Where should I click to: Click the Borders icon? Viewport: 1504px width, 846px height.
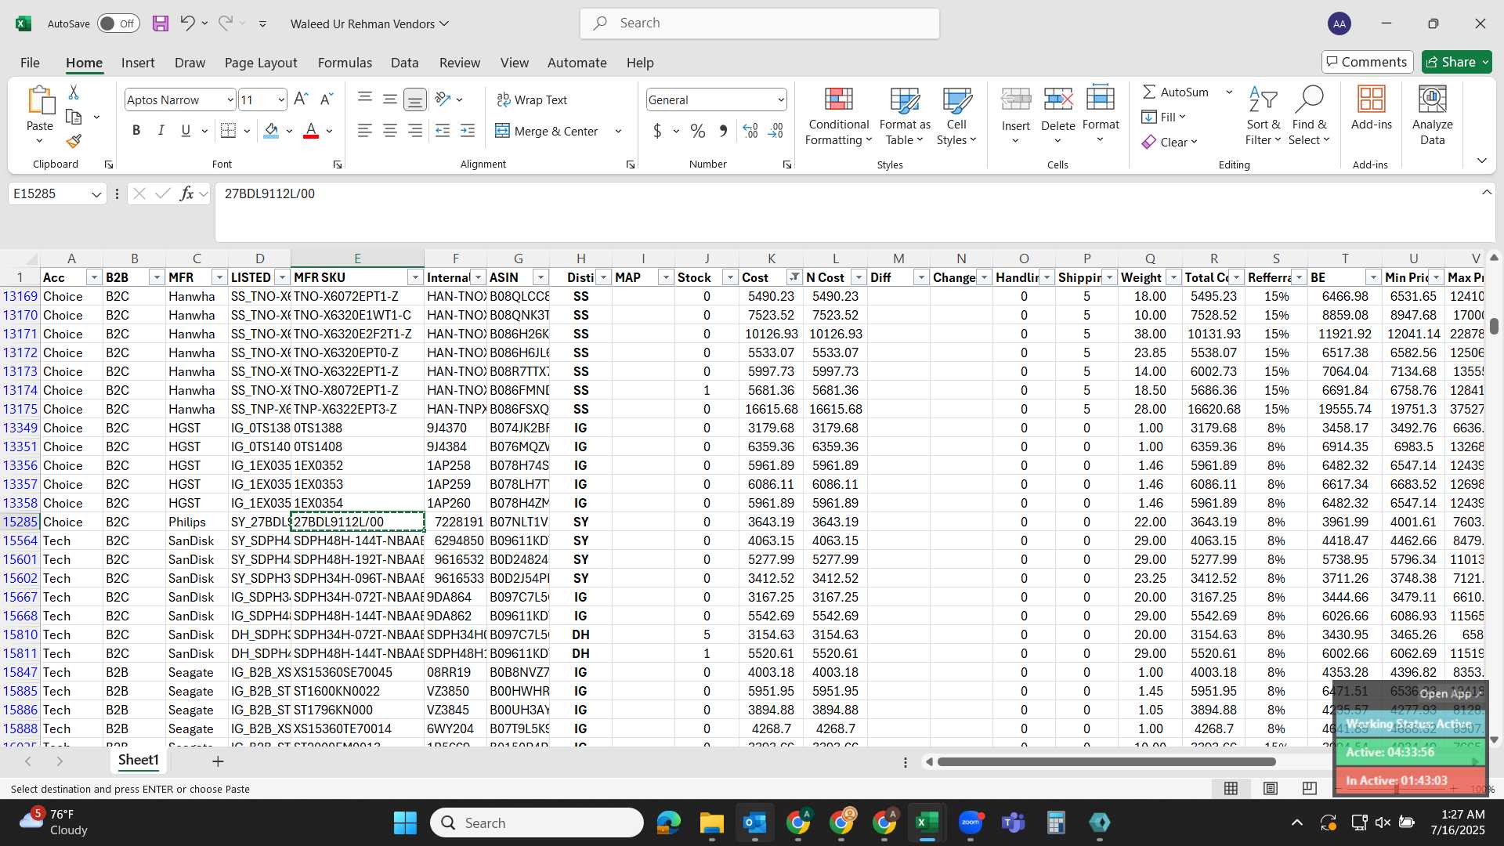(228, 131)
